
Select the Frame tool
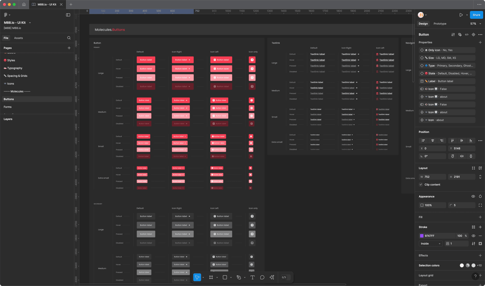click(211, 277)
